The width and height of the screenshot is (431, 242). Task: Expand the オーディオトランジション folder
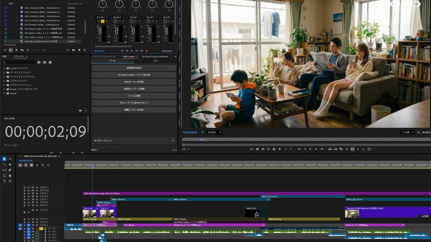pyautogui.click(x=4, y=76)
